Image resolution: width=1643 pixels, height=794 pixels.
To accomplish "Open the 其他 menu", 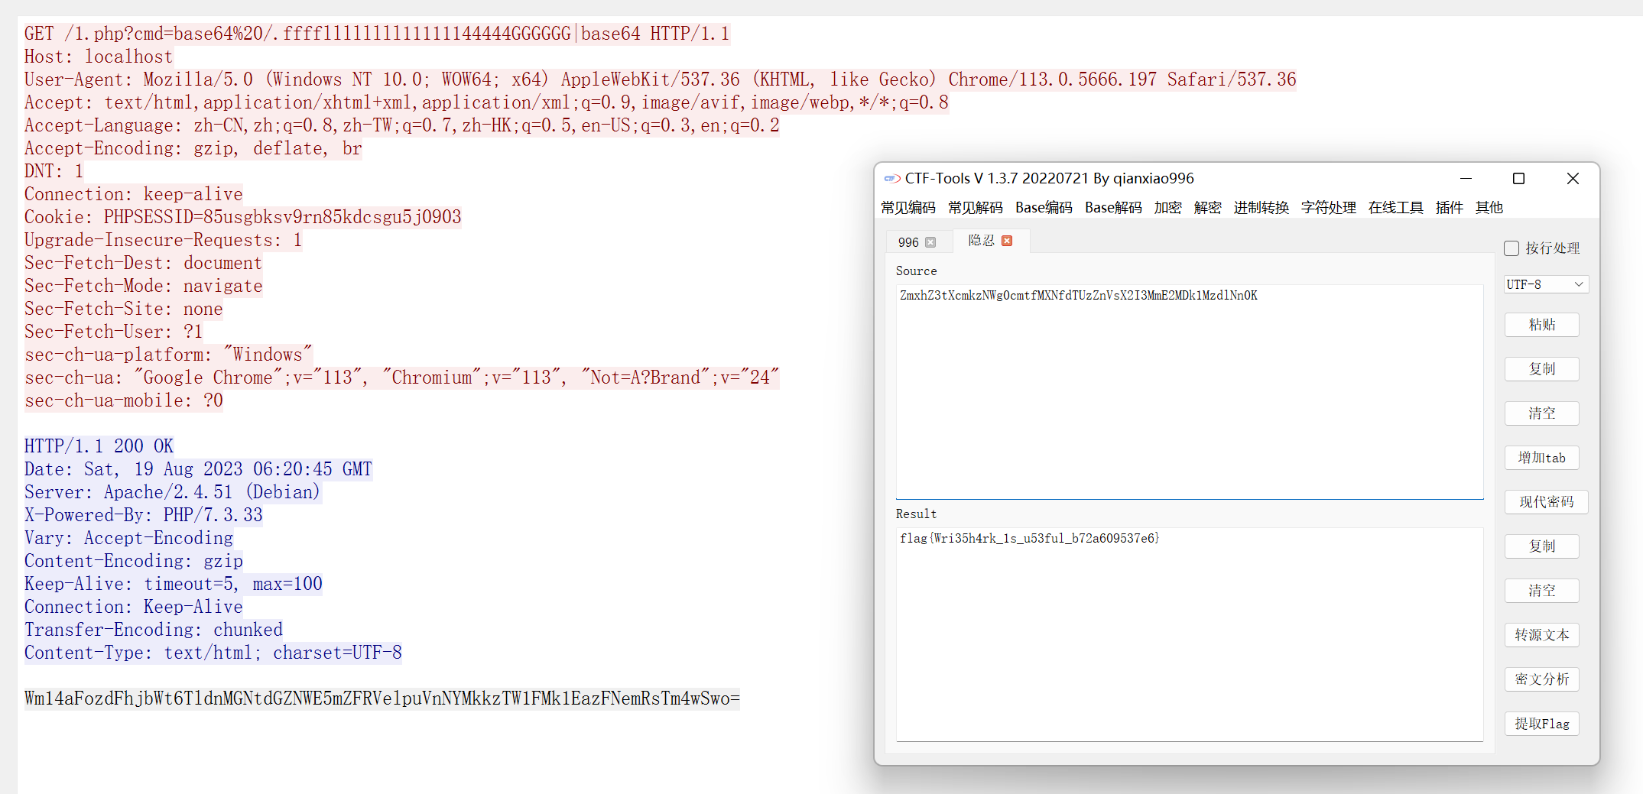I will coord(1489,208).
